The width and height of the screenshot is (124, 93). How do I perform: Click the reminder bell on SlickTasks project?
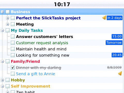coord(104,18)
